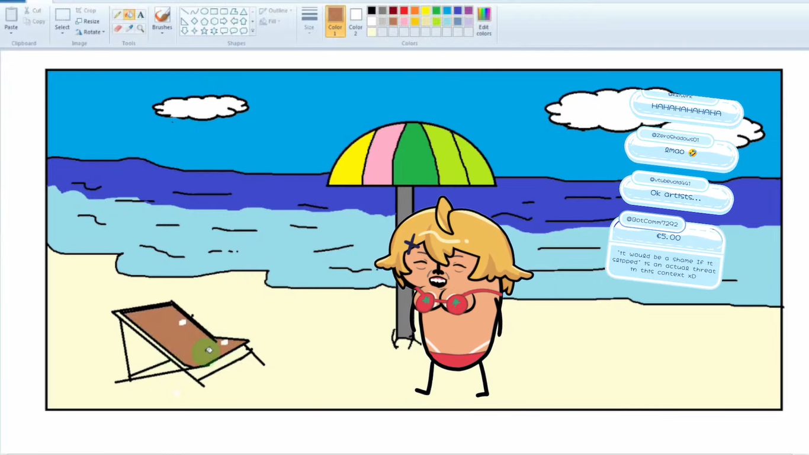Expand the Brushes dropdown arrow
809x455 pixels.
162,33
